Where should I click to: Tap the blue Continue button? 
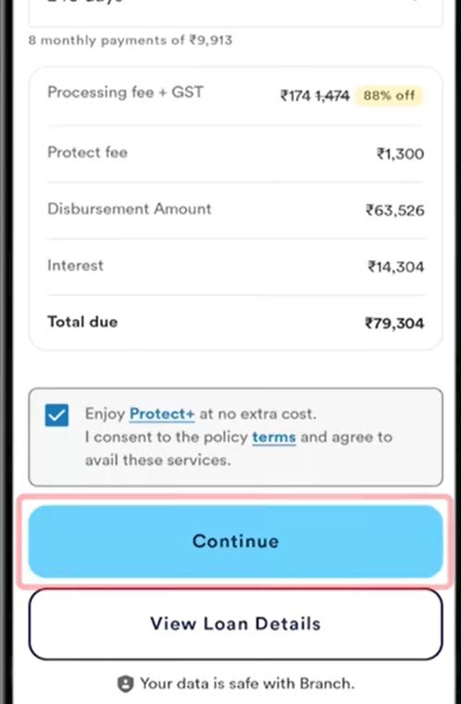click(235, 541)
